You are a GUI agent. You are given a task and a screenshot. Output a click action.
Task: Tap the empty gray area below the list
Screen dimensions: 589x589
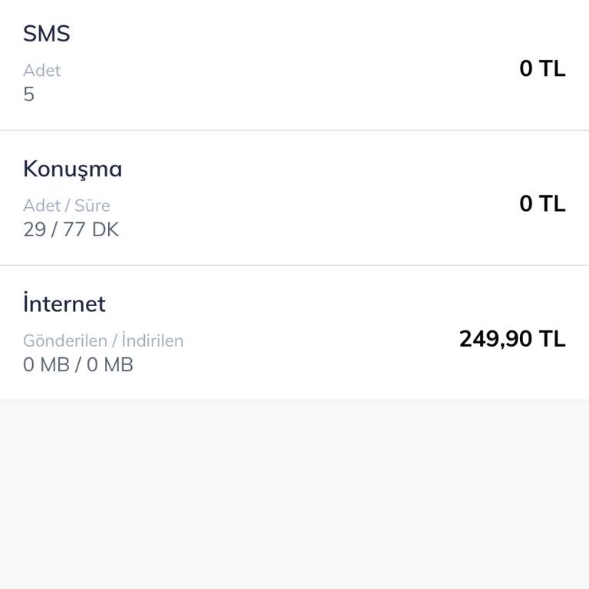(x=294, y=495)
